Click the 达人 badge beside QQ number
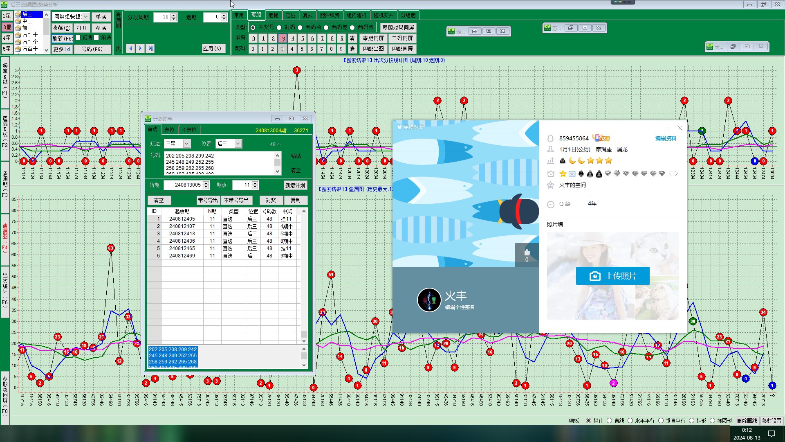 (x=601, y=138)
